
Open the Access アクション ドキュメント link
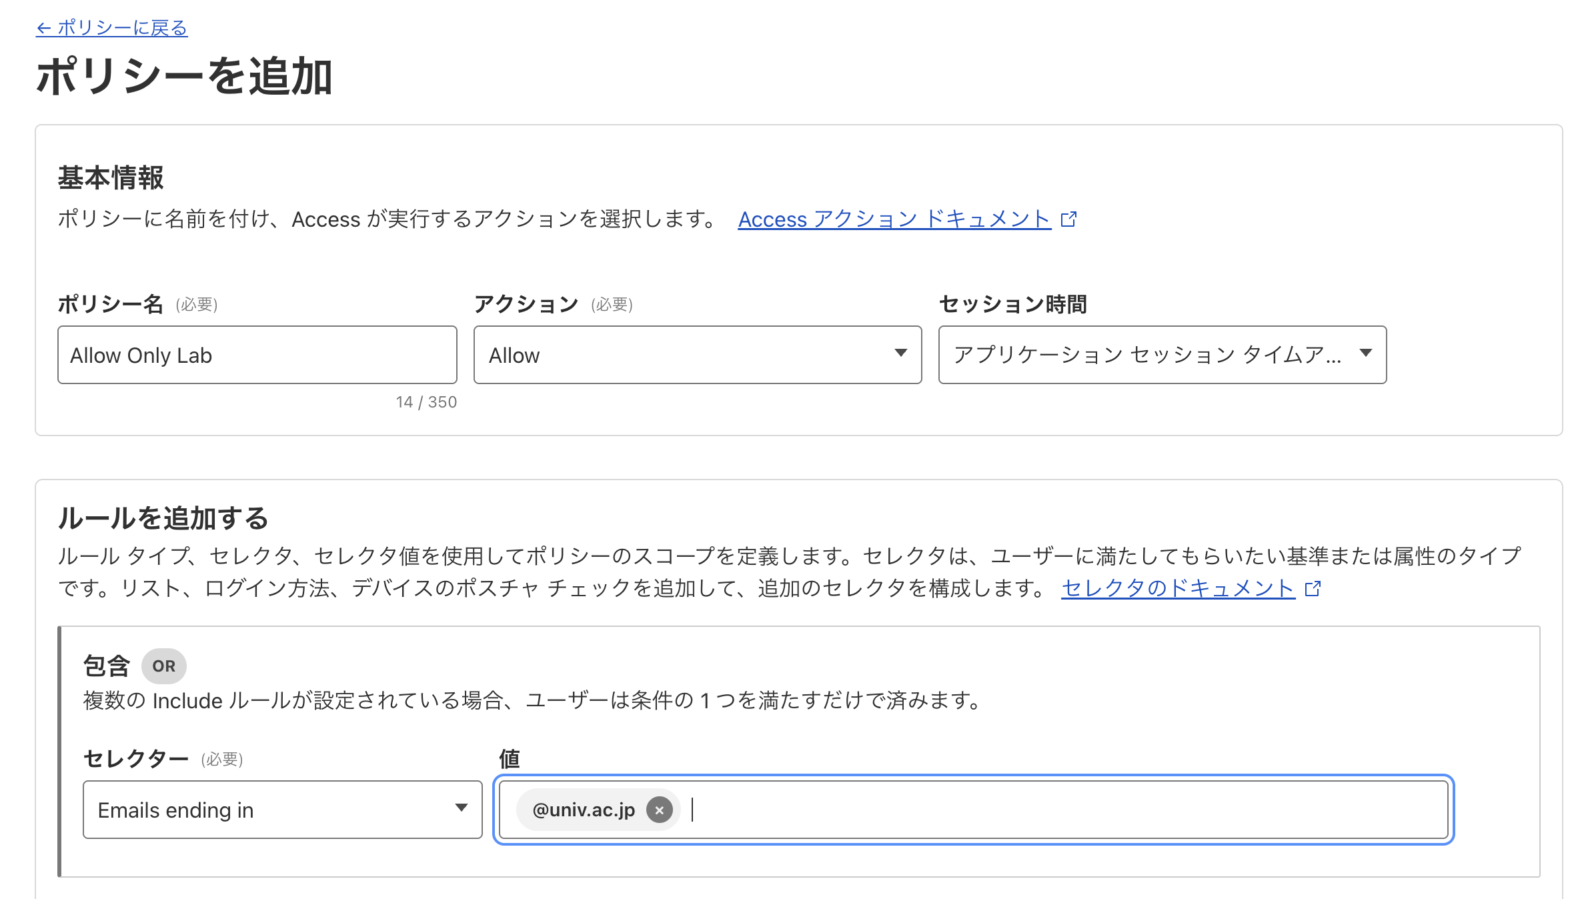(894, 219)
